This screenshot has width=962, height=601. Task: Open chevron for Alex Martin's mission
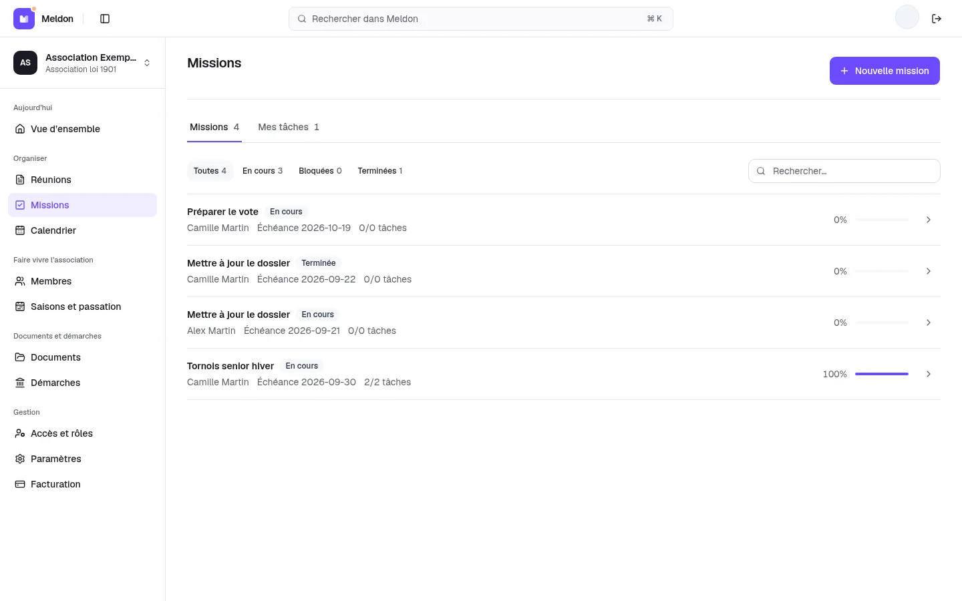[929, 323]
